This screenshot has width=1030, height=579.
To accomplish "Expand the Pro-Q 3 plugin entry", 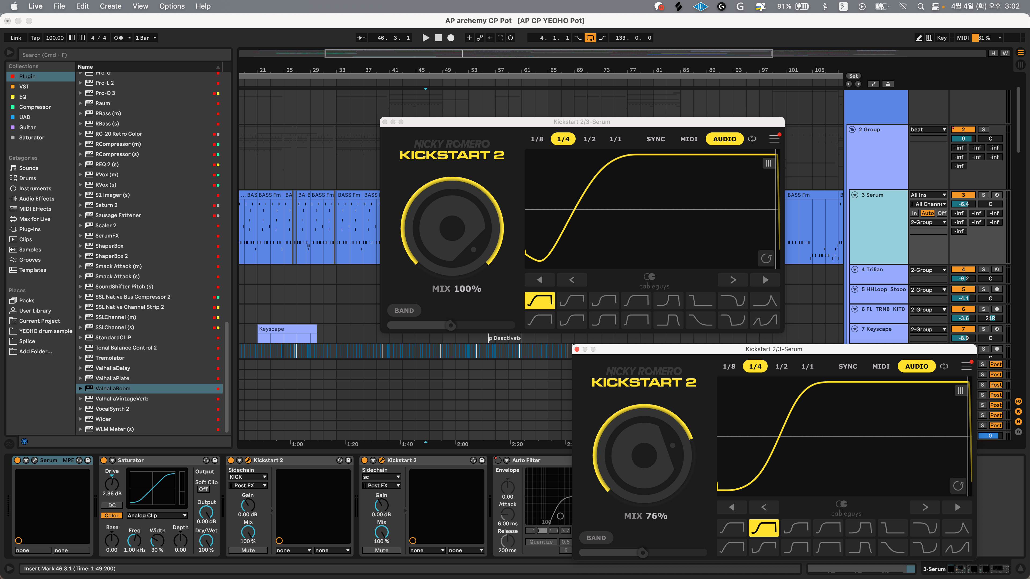I will pyautogui.click(x=80, y=93).
